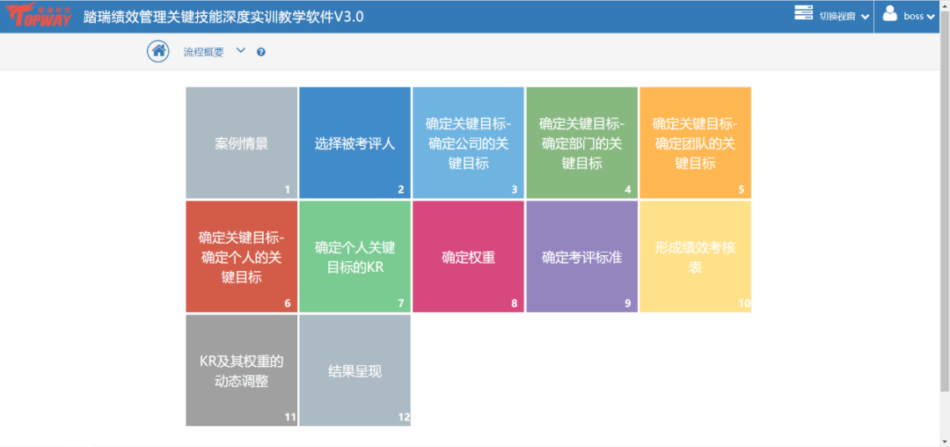950x447 pixels.
Task: Click the server icon beside 切换视窗
Action: coord(803,14)
